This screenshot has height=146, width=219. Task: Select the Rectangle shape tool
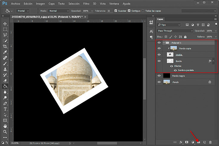5,120
